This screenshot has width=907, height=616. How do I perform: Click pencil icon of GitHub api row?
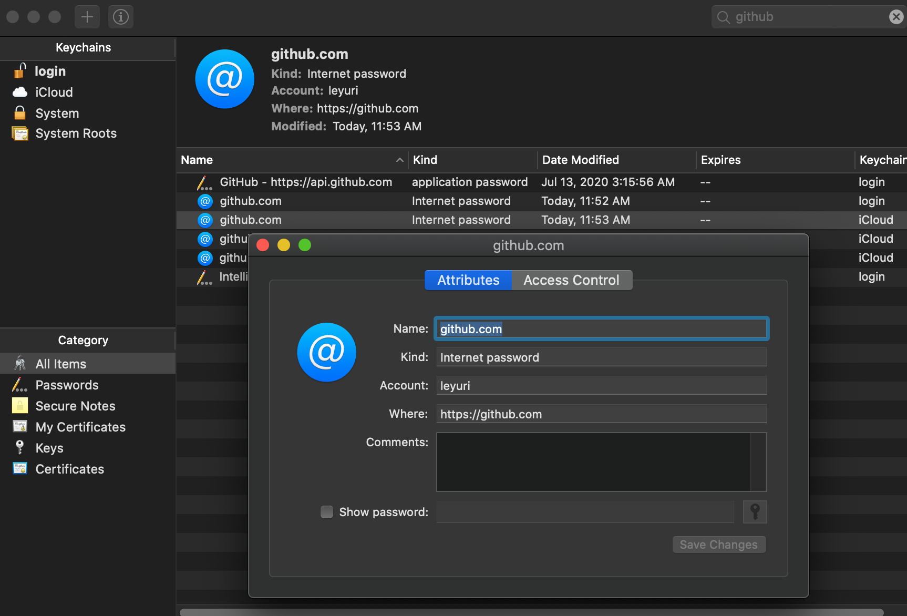[204, 182]
